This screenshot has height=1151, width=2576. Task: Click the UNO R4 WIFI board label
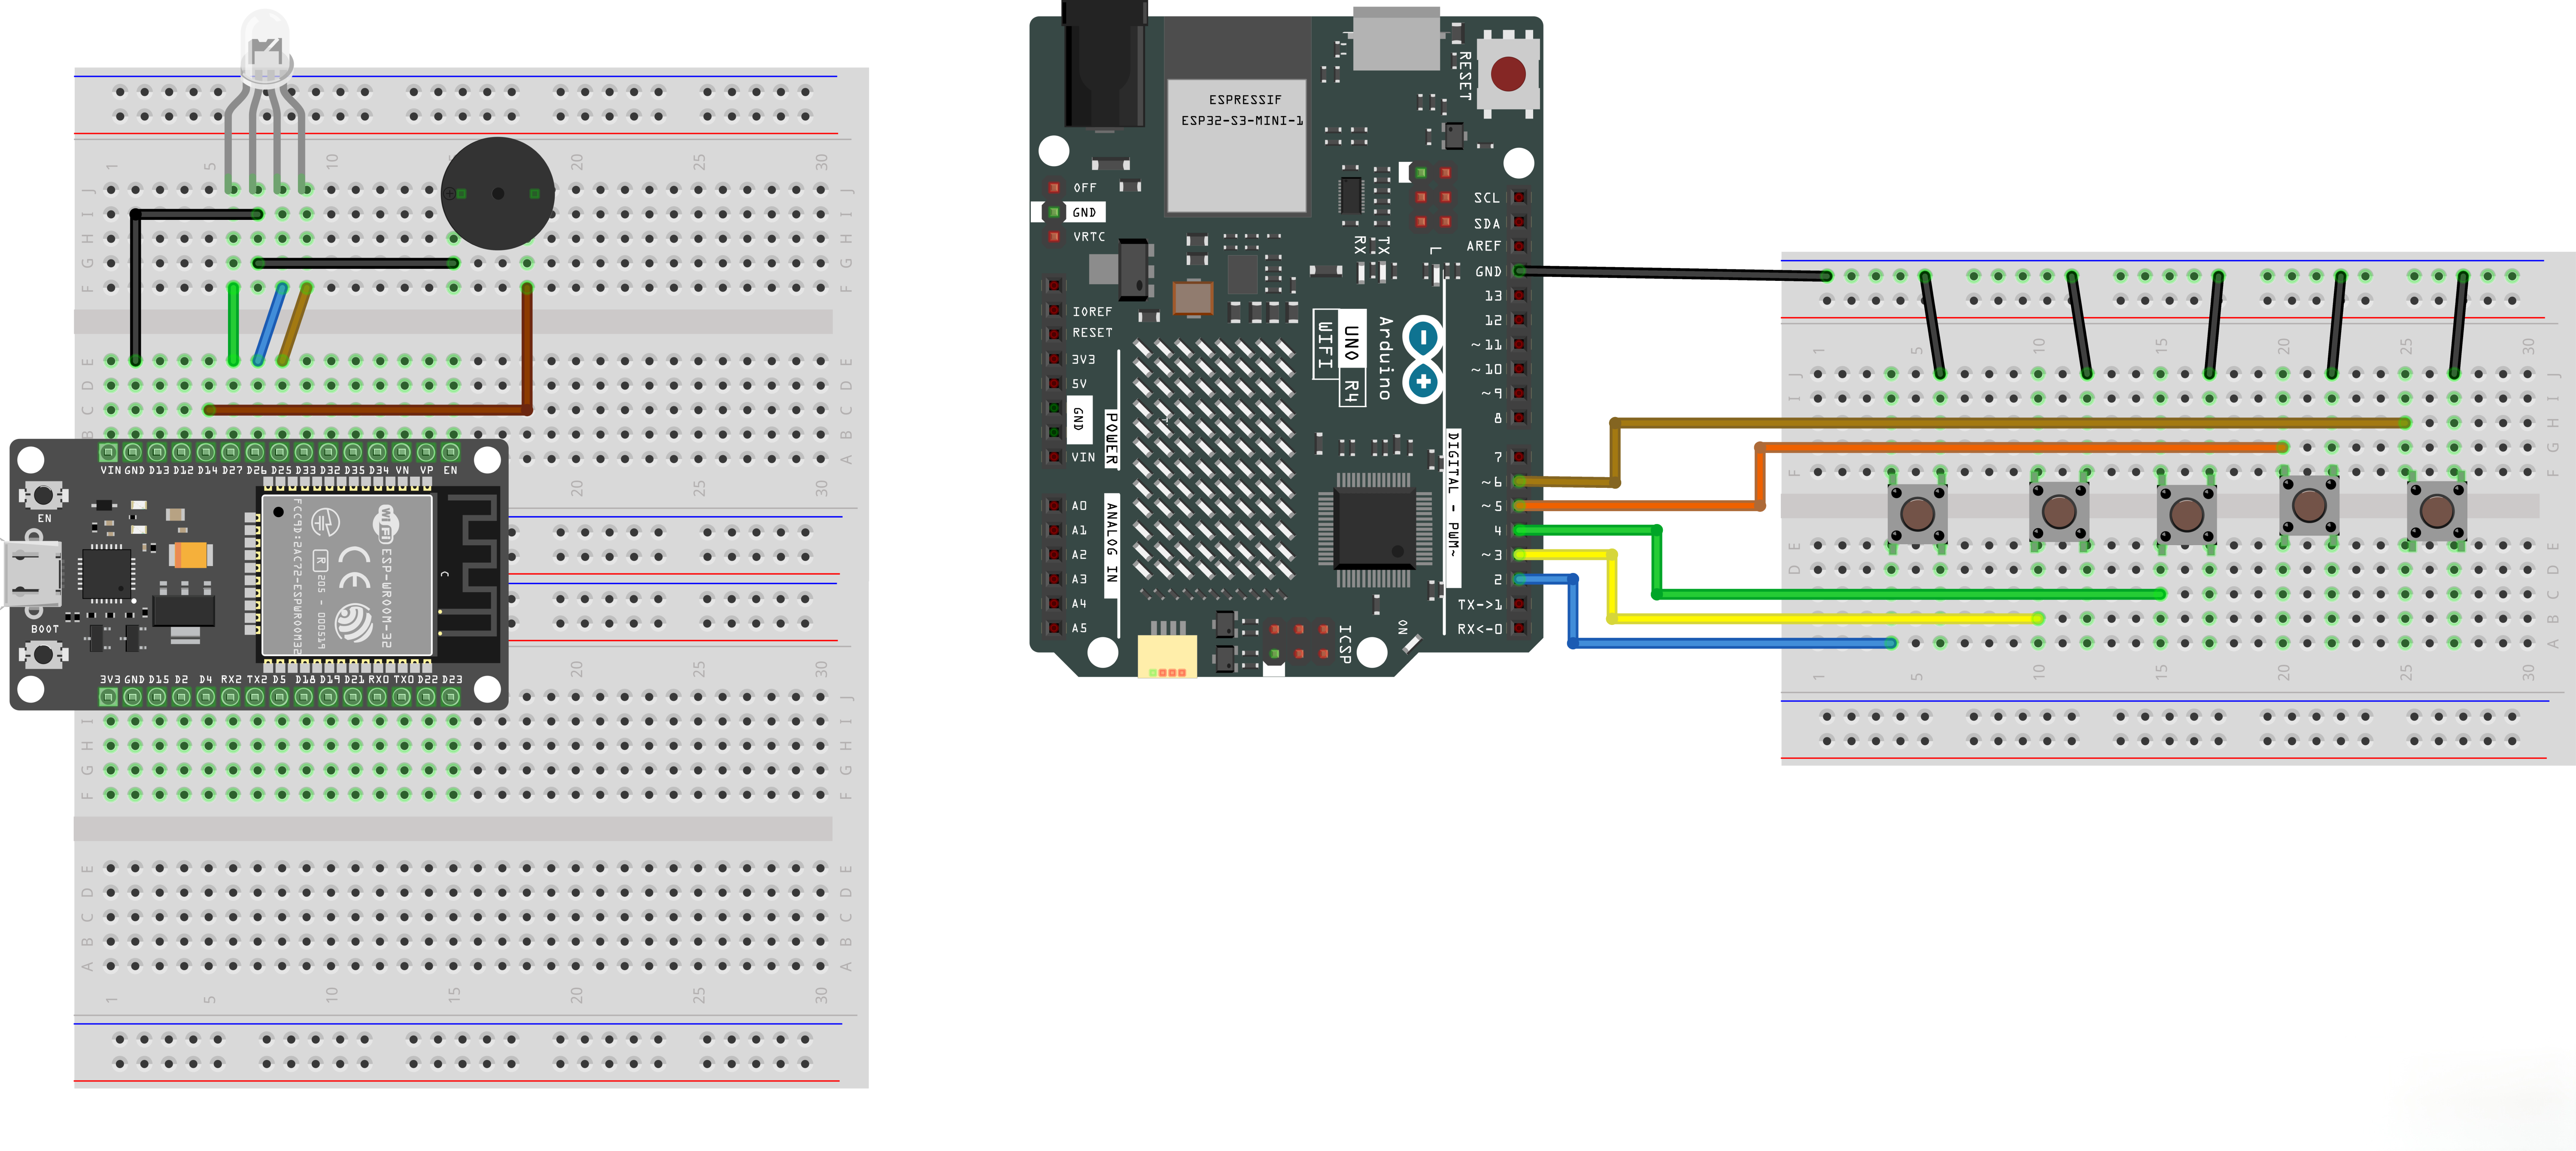pos(1339,358)
